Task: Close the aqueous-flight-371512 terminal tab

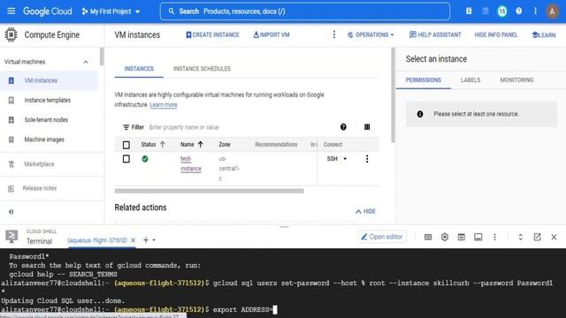Action: (x=133, y=240)
